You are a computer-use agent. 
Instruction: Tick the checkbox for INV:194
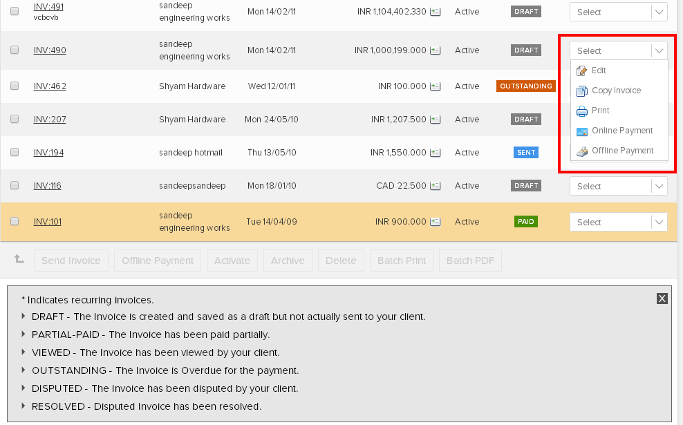15,151
